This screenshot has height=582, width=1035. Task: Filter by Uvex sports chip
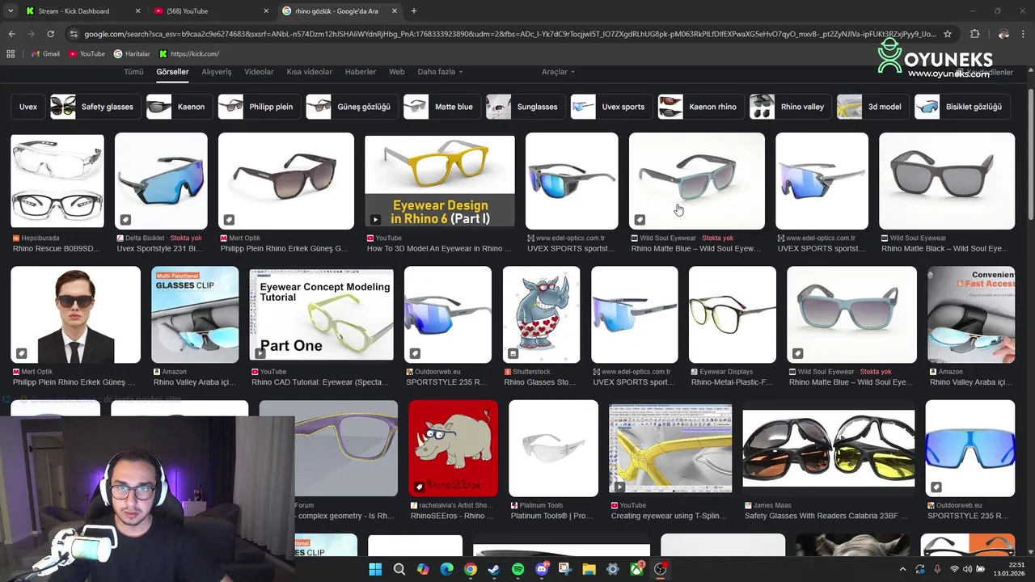pyautogui.click(x=612, y=107)
